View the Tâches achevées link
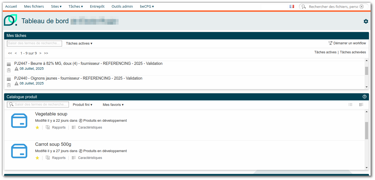The height and width of the screenshot is (180, 375). click(353, 52)
